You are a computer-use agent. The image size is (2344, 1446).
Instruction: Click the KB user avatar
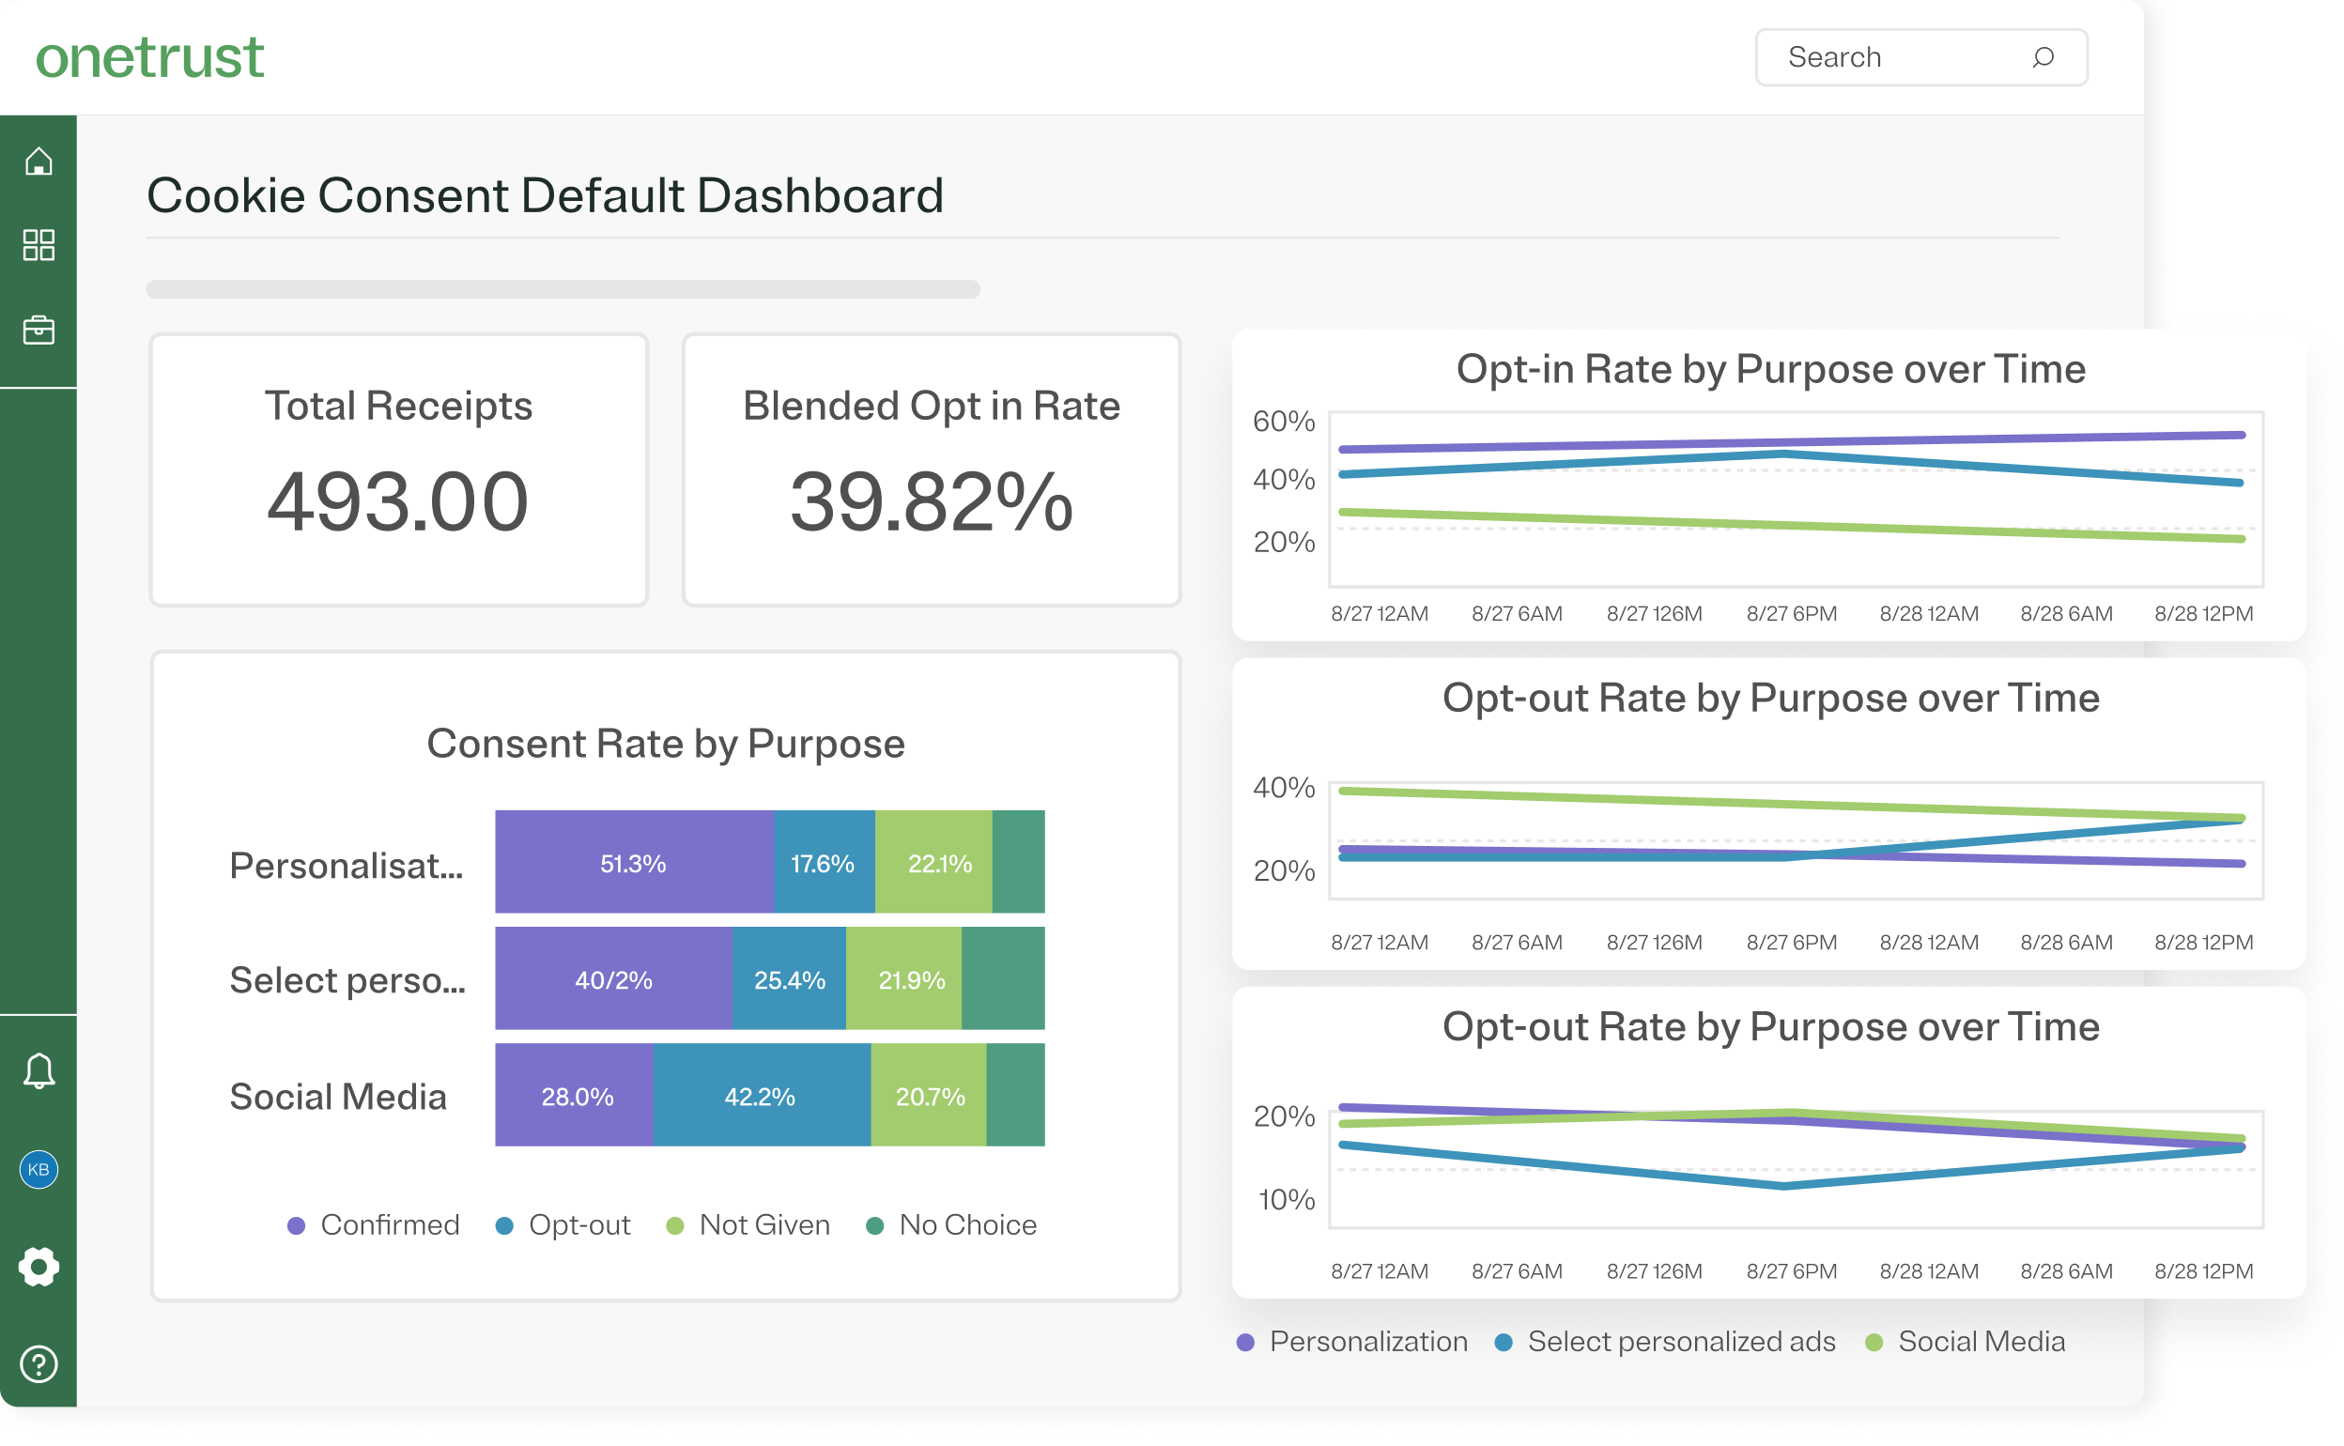click(39, 1170)
